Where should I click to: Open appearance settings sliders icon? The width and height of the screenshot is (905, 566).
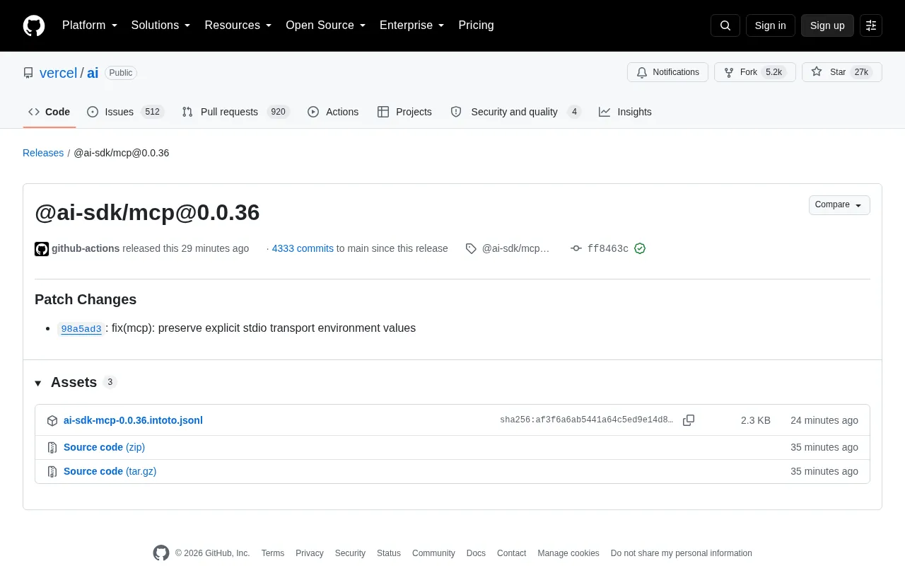point(871,25)
